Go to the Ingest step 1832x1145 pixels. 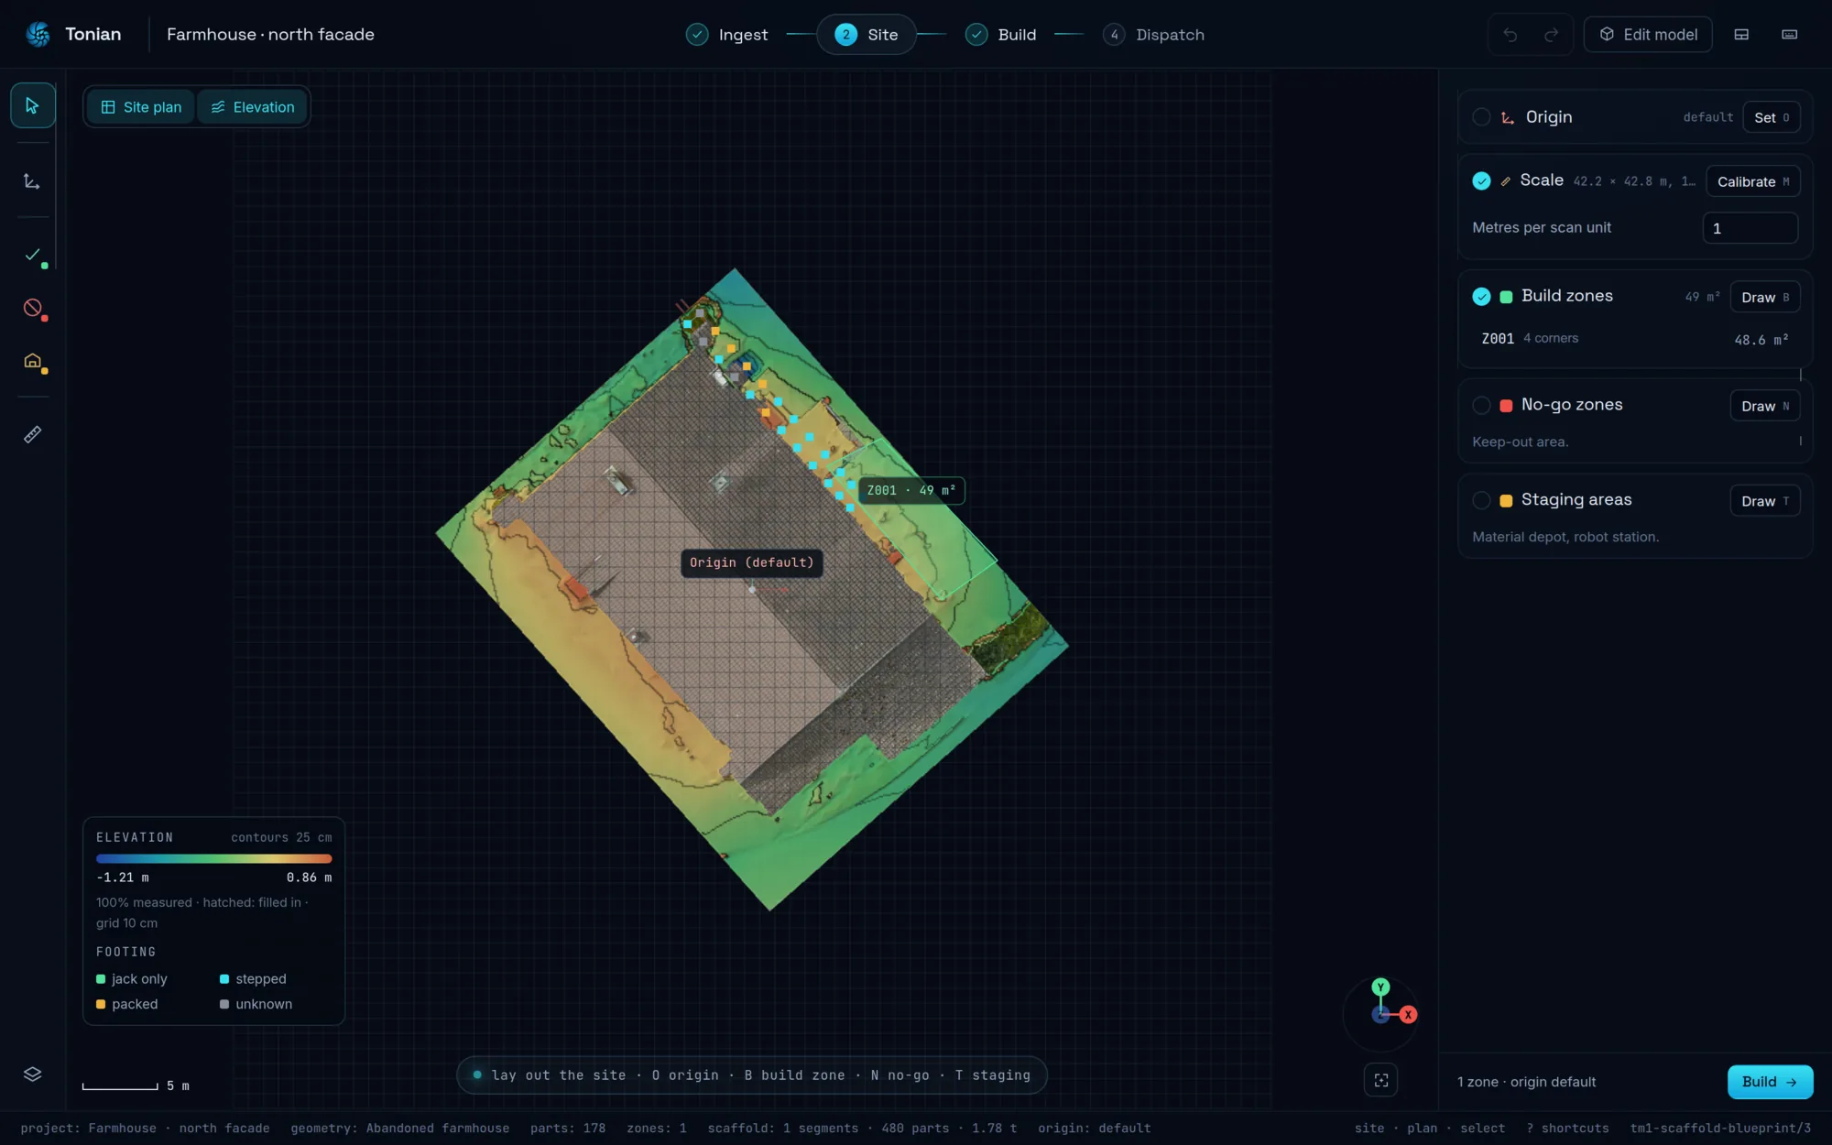[726, 35]
